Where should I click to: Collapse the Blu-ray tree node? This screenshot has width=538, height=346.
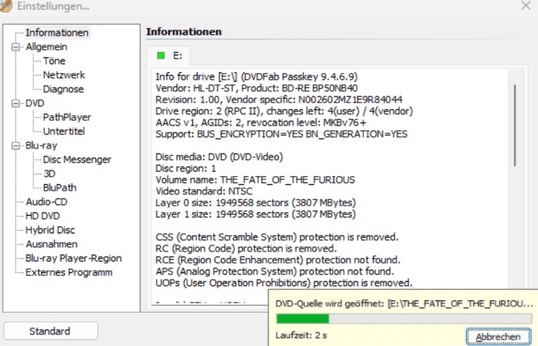(16, 146)
